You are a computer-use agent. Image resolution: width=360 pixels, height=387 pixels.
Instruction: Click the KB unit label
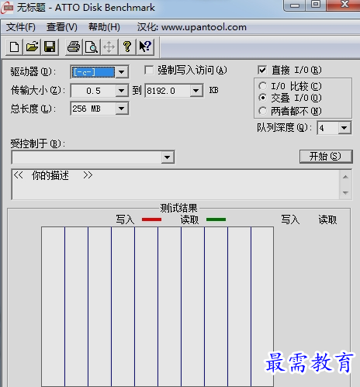(214, 90)
